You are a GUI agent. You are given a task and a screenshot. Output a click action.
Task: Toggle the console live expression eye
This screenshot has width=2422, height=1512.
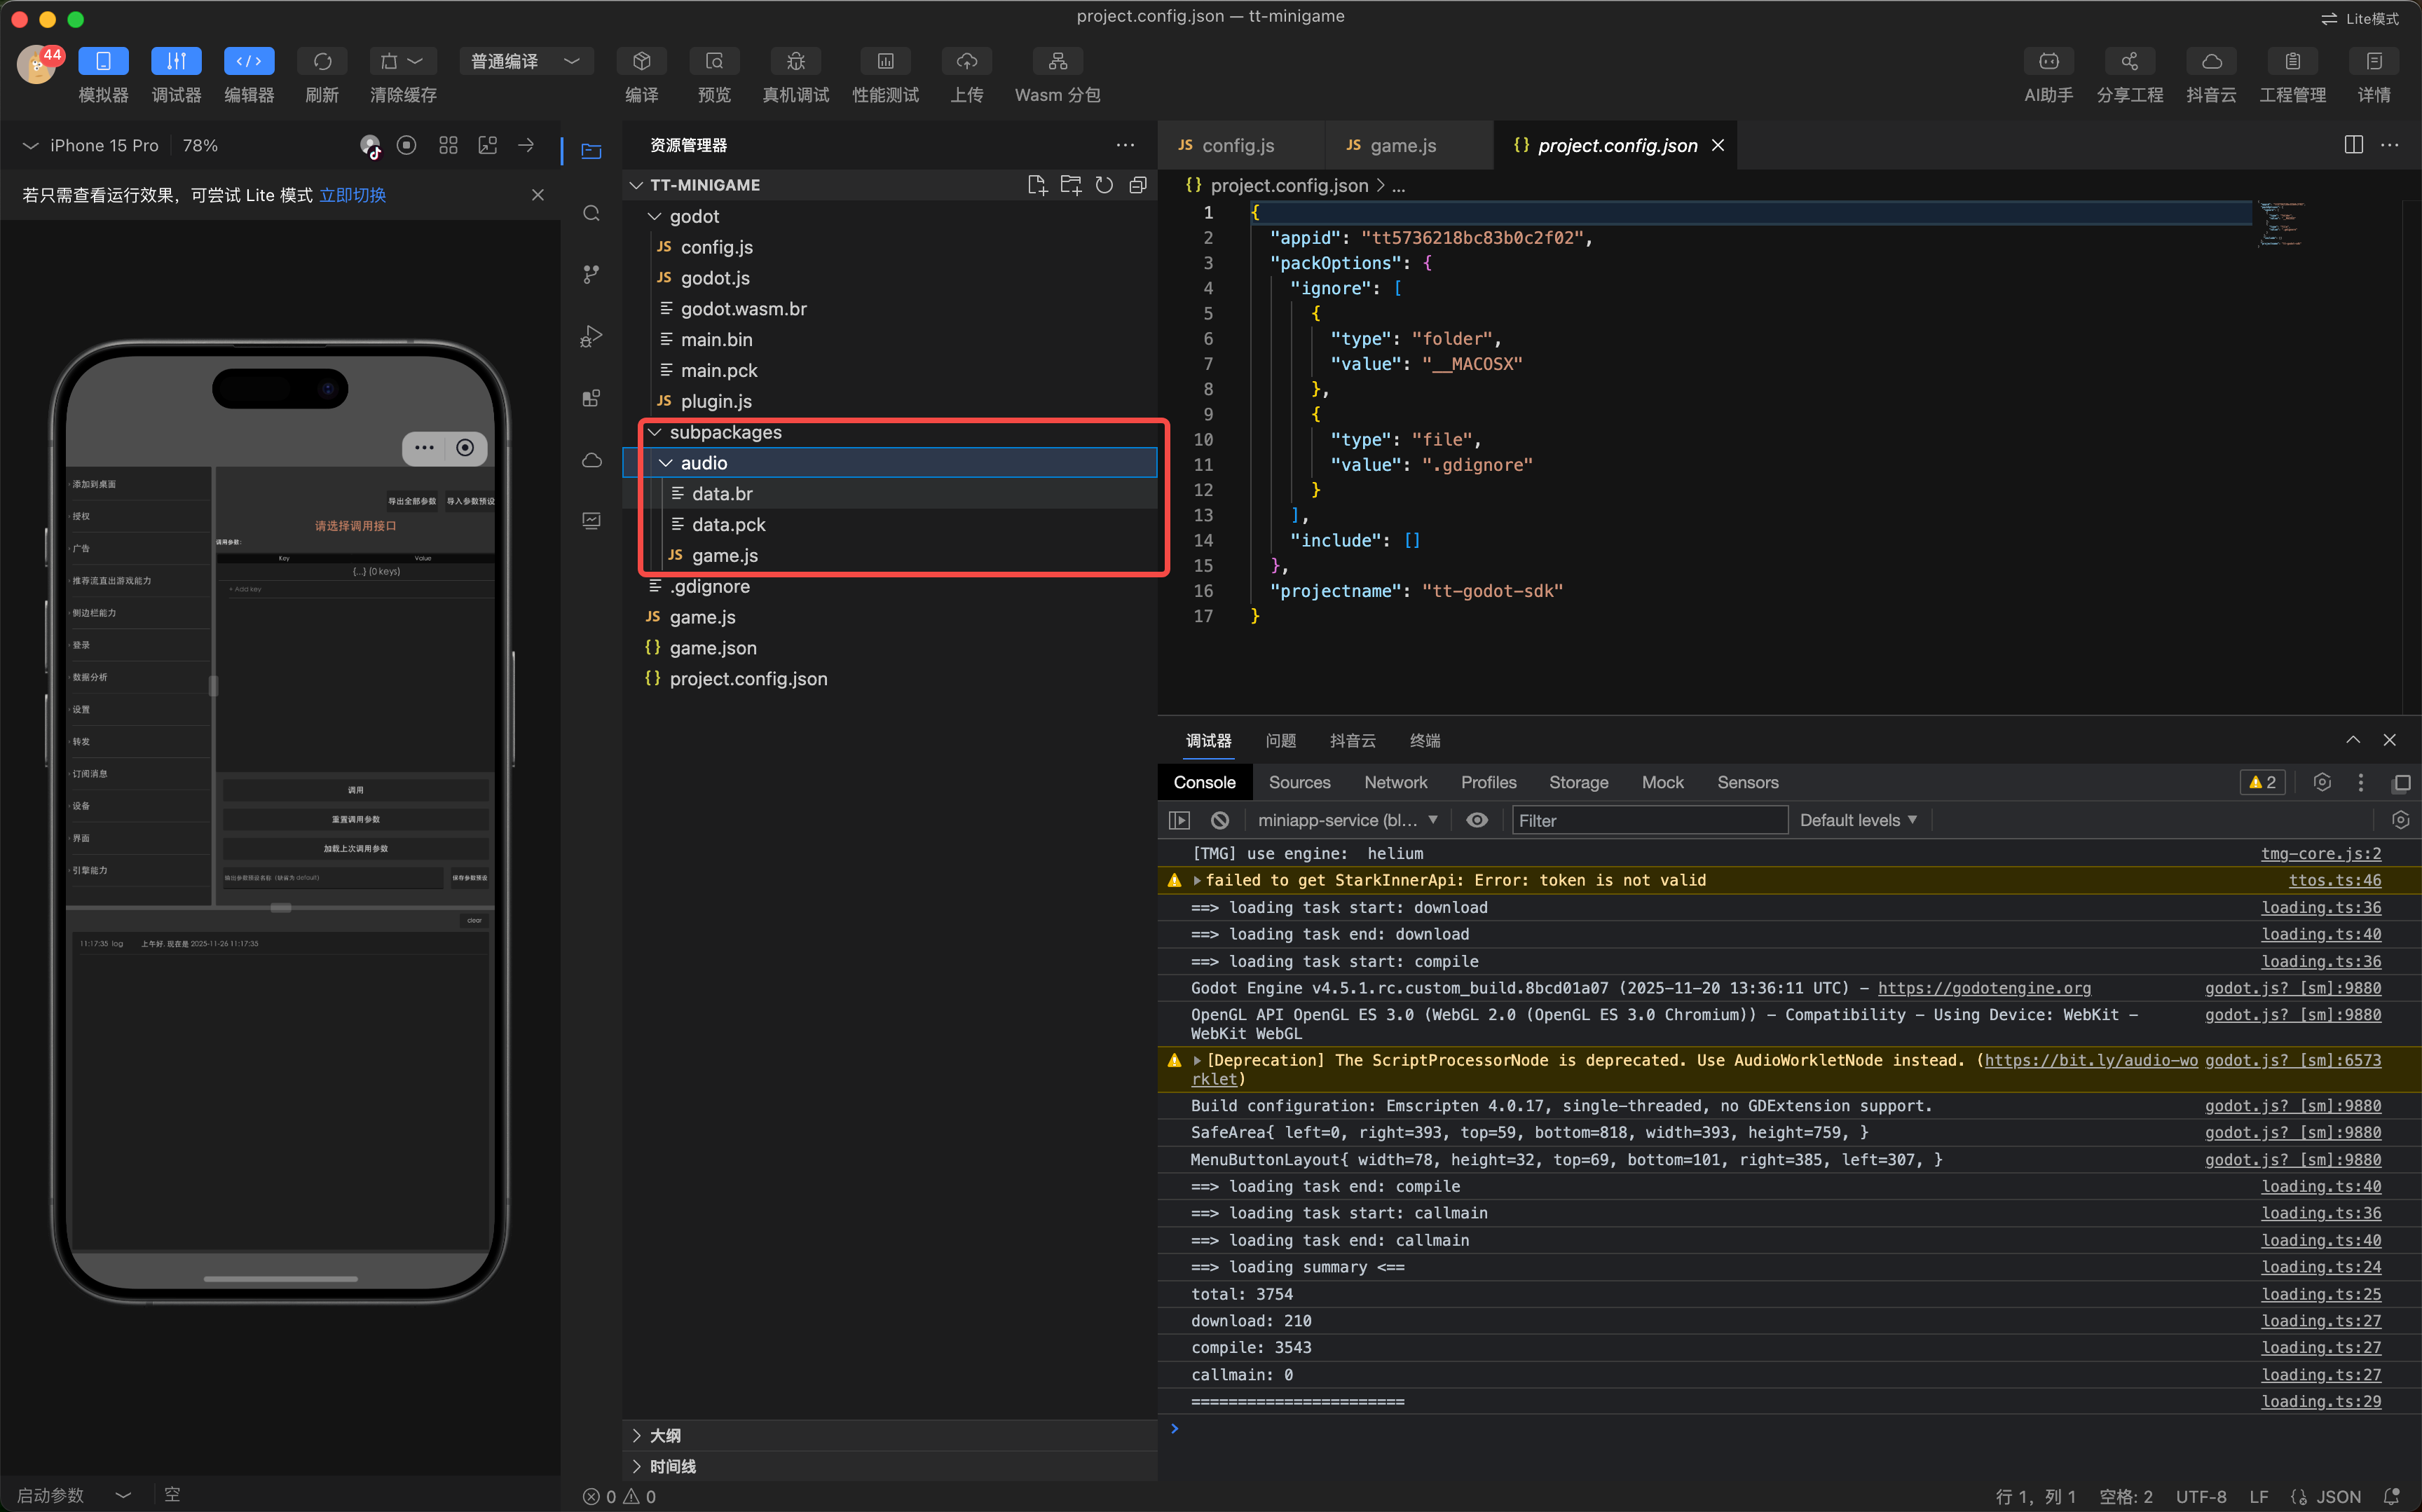pyautogui.click(x=1476, y=820)
